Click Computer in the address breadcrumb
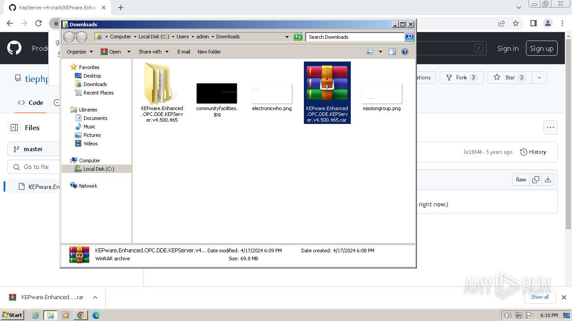This screenshot has width=572, height=321. pyautogui.click(x=121, y=37)
